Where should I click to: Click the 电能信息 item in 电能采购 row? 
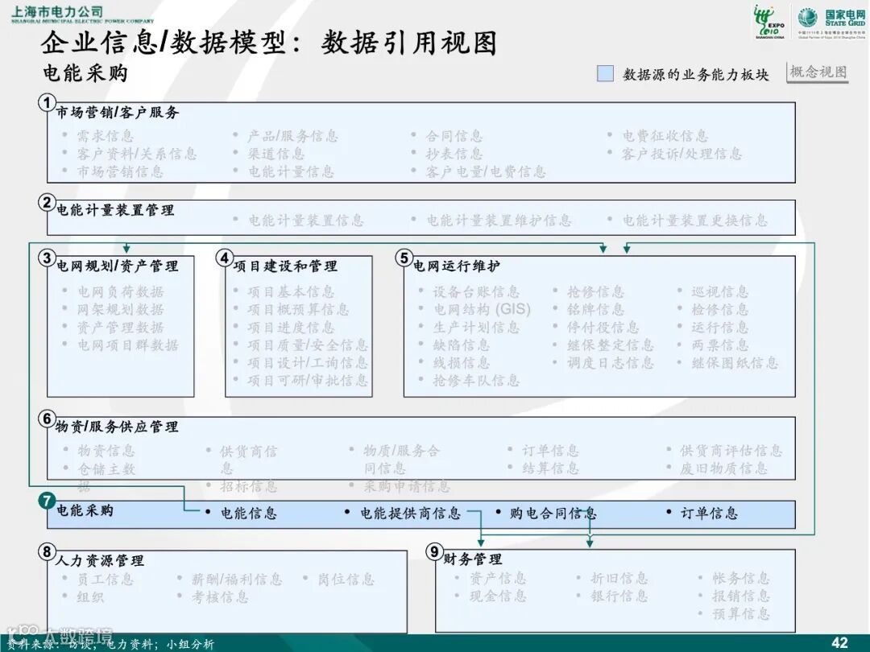click(249, 513)
